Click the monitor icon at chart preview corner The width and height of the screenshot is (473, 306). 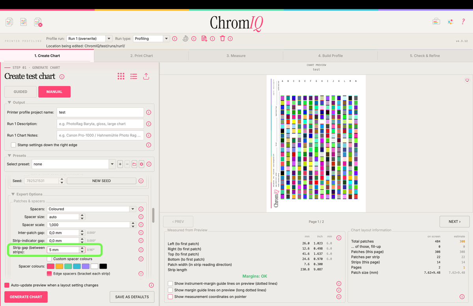(467, 80)
